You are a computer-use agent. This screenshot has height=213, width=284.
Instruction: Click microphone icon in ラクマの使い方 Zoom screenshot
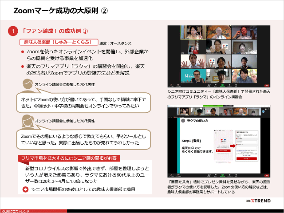tap(171, 175)
